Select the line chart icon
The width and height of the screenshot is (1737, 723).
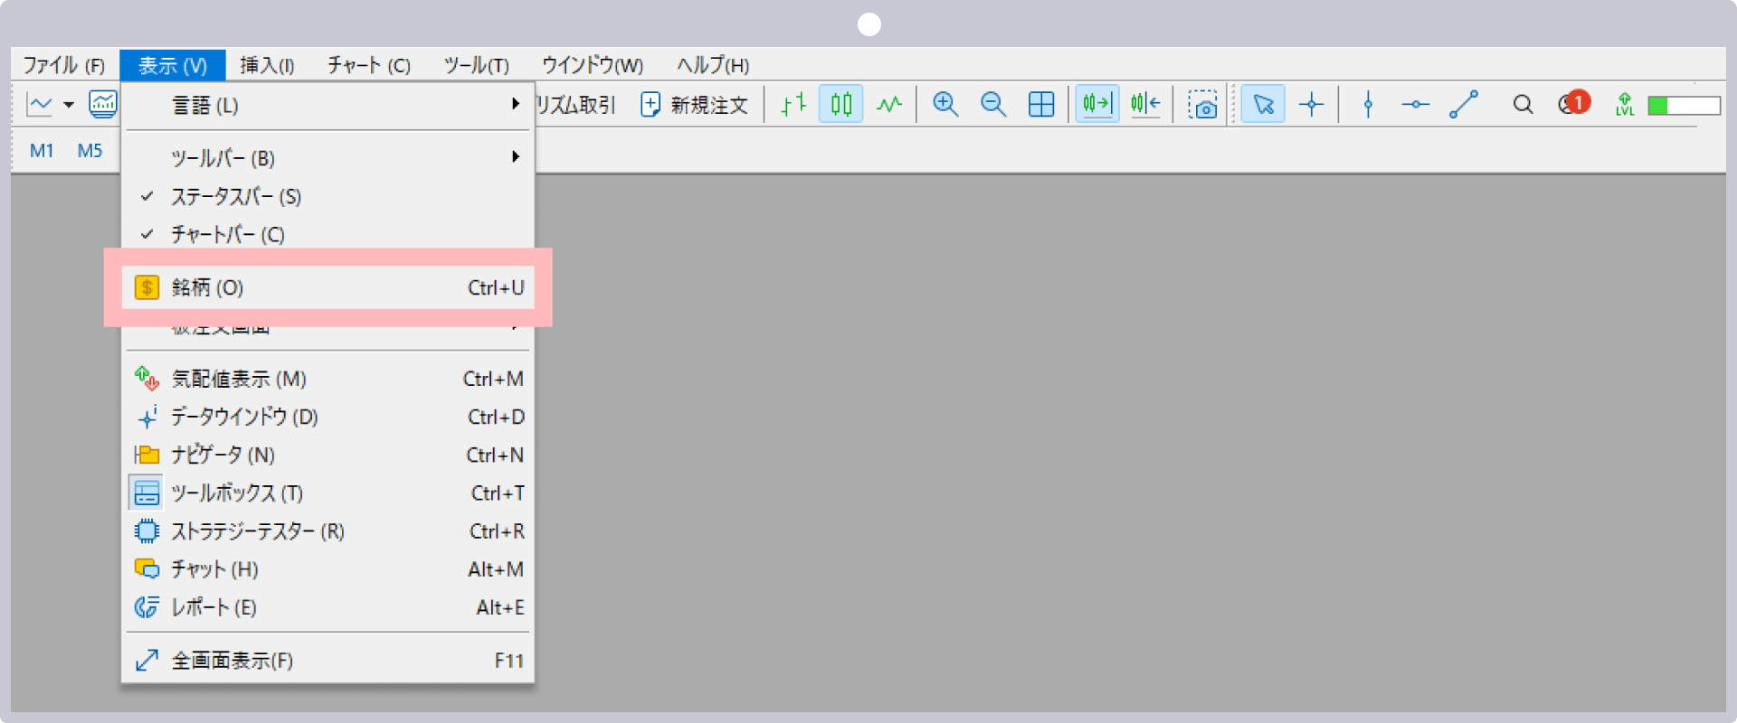[x=889, y=105]
